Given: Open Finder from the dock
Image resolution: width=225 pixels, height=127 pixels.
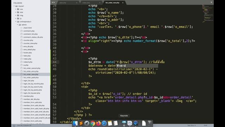Looking at the screenshot, I should 75,123.
